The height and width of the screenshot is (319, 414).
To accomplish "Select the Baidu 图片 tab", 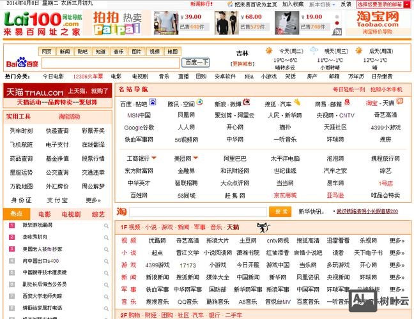I will pos(136,52).
